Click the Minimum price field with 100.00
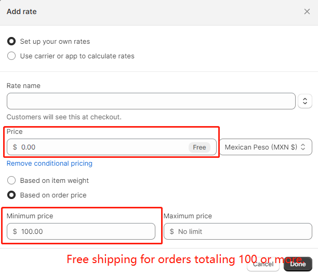Viewport: 318px width, 273px height. (81, 231)
